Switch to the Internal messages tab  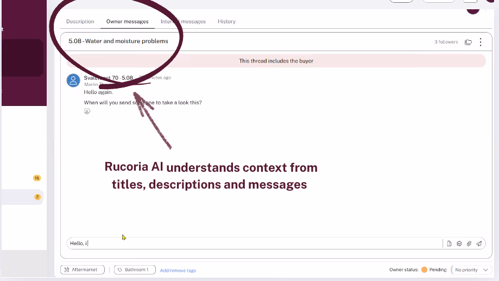[x=183, y=21]
